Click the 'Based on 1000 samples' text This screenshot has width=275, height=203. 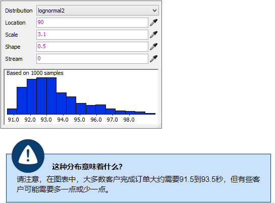click(x=35, y=73)
